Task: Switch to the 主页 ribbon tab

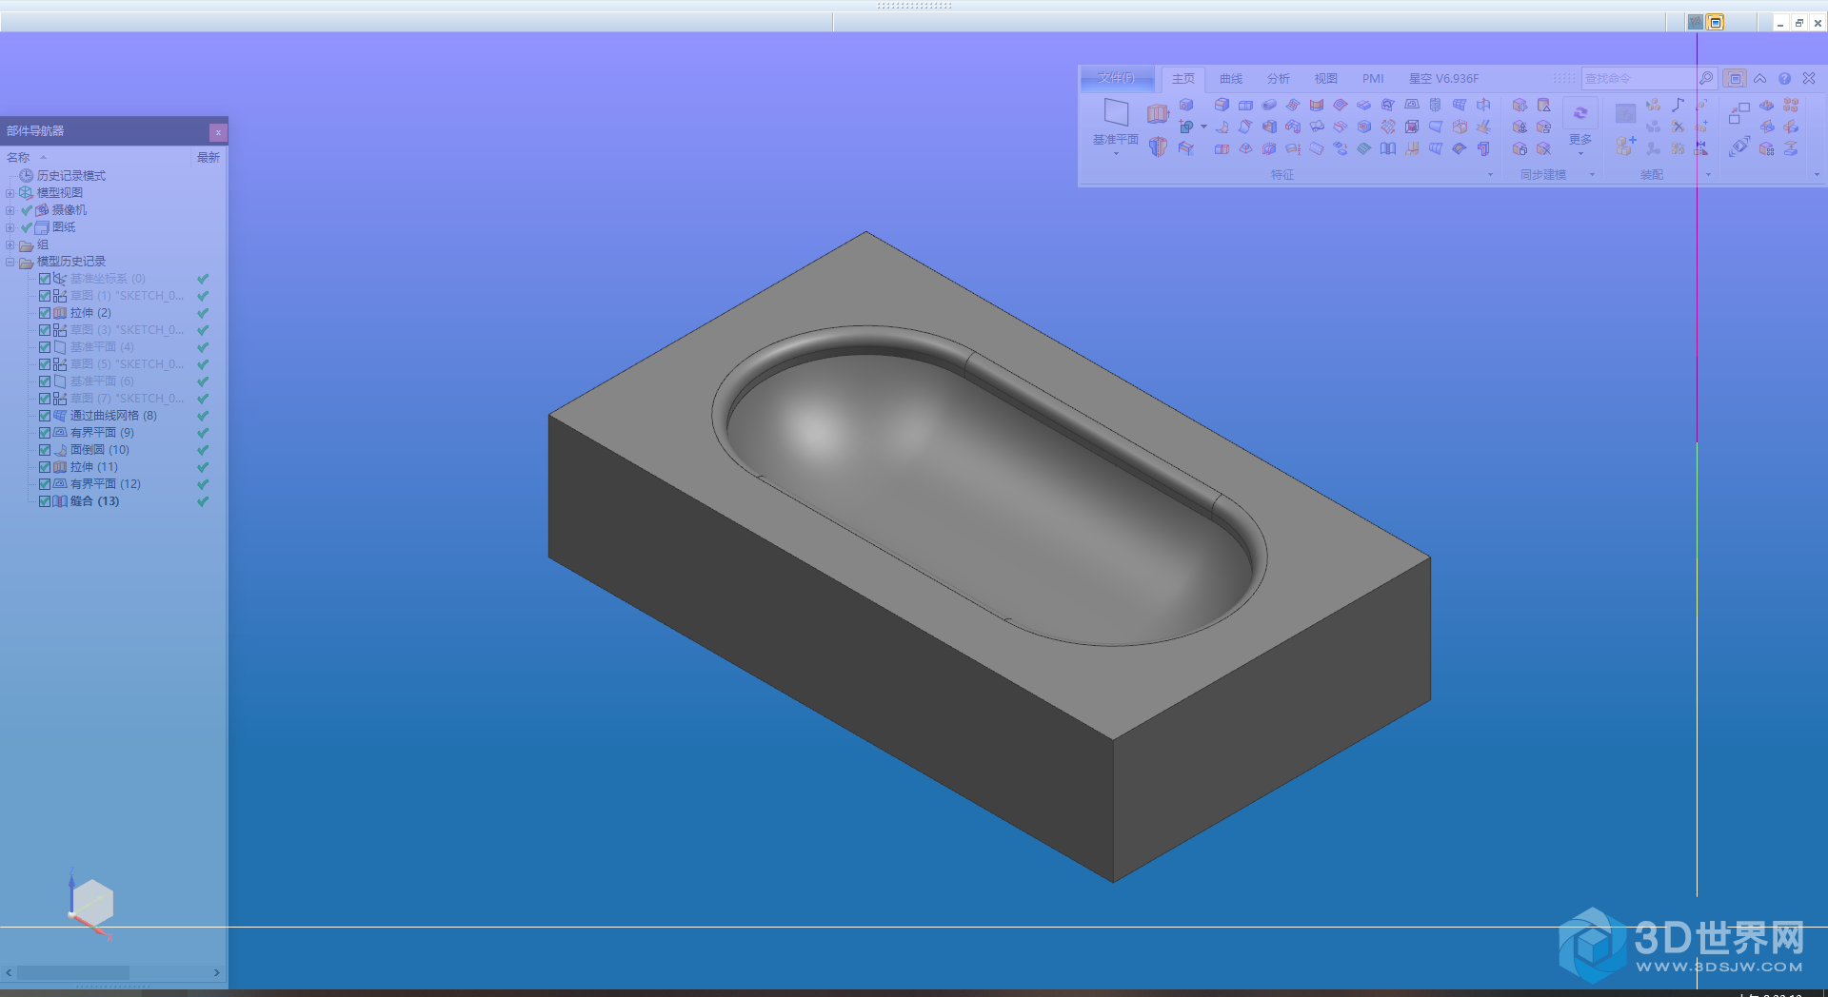Action: pos(1183,79)
